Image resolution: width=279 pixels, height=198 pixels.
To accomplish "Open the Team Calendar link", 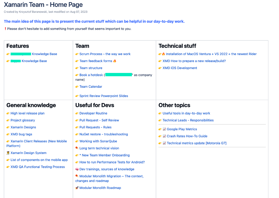I will click(91, 87).
